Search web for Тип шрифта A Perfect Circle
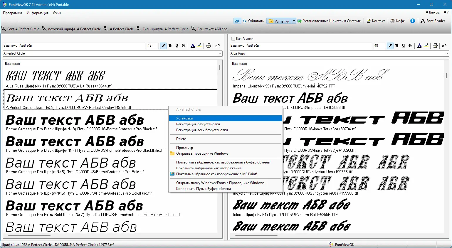 tap(163, 29)
